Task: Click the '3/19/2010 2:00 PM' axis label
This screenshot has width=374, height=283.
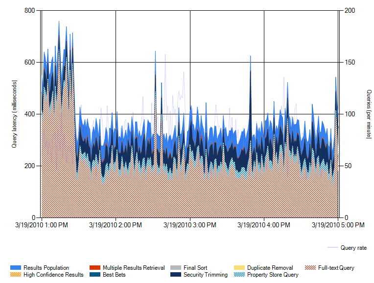Action: (116, 225)
